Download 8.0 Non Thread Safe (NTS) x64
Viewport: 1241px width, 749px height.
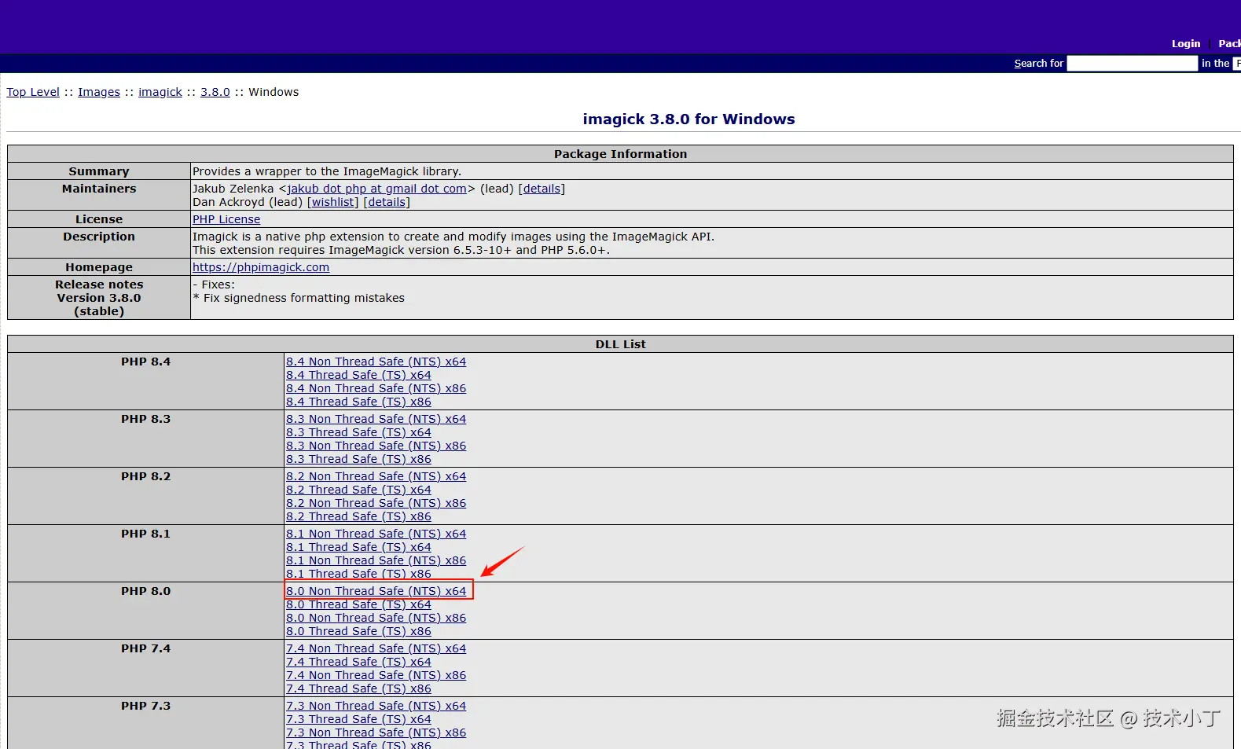376,591
